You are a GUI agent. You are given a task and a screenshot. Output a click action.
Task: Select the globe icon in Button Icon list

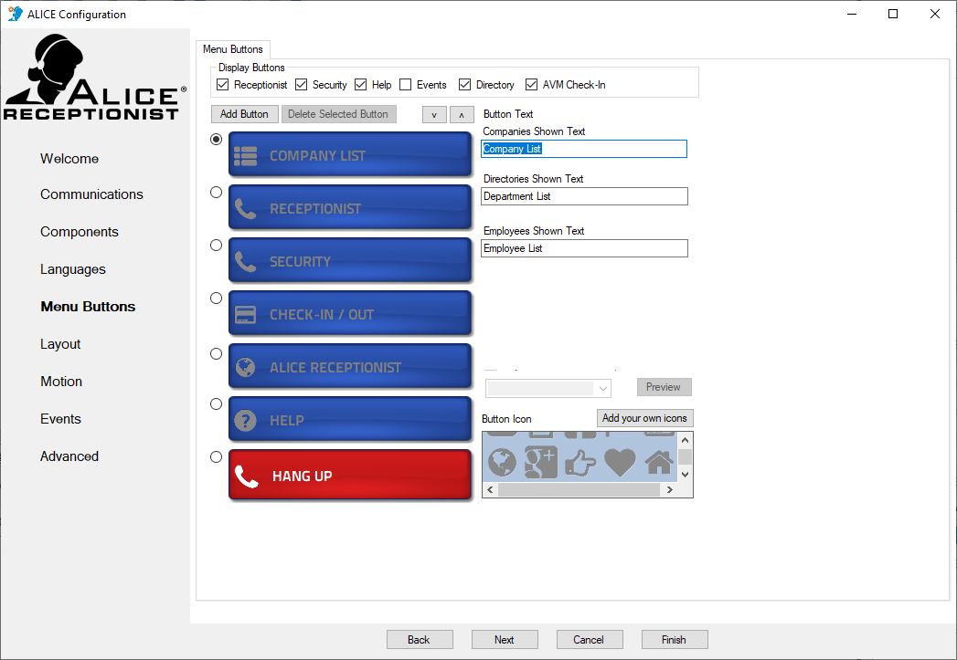click(503, 463)
